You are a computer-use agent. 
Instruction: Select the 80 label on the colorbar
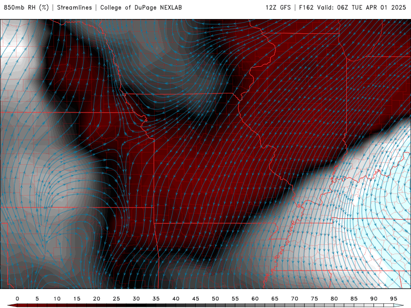(x=334, y=299)
